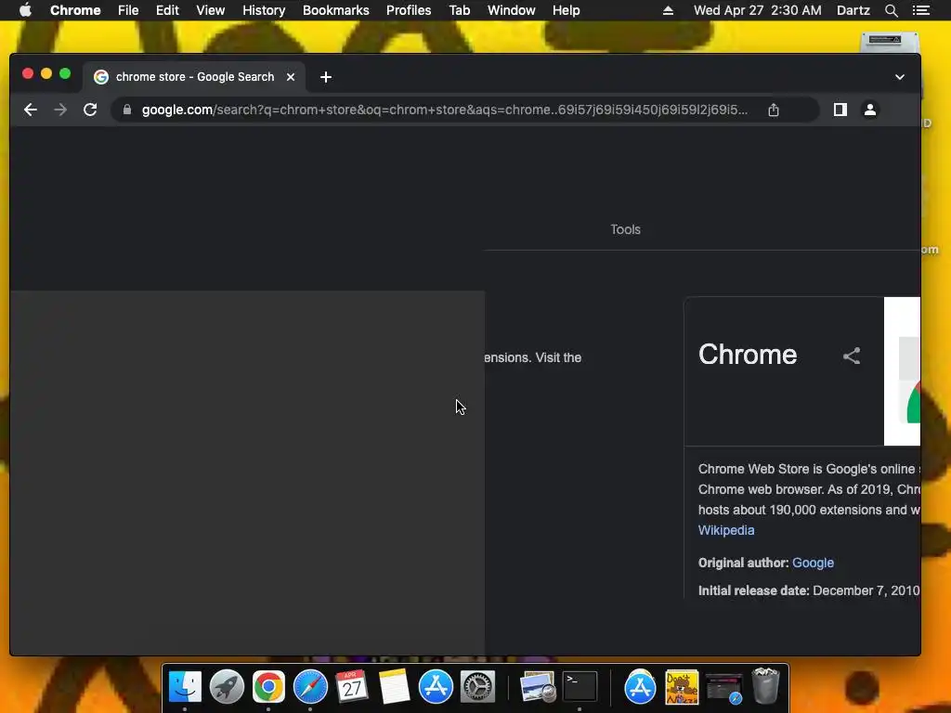Open Notes from the Dock
The width and height of the screenshot is (951, 713).
click(394, 687)
